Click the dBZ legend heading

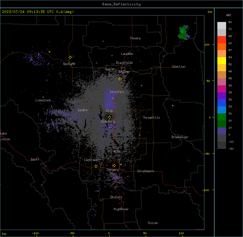pyautogui.click(x=228, y=15)
